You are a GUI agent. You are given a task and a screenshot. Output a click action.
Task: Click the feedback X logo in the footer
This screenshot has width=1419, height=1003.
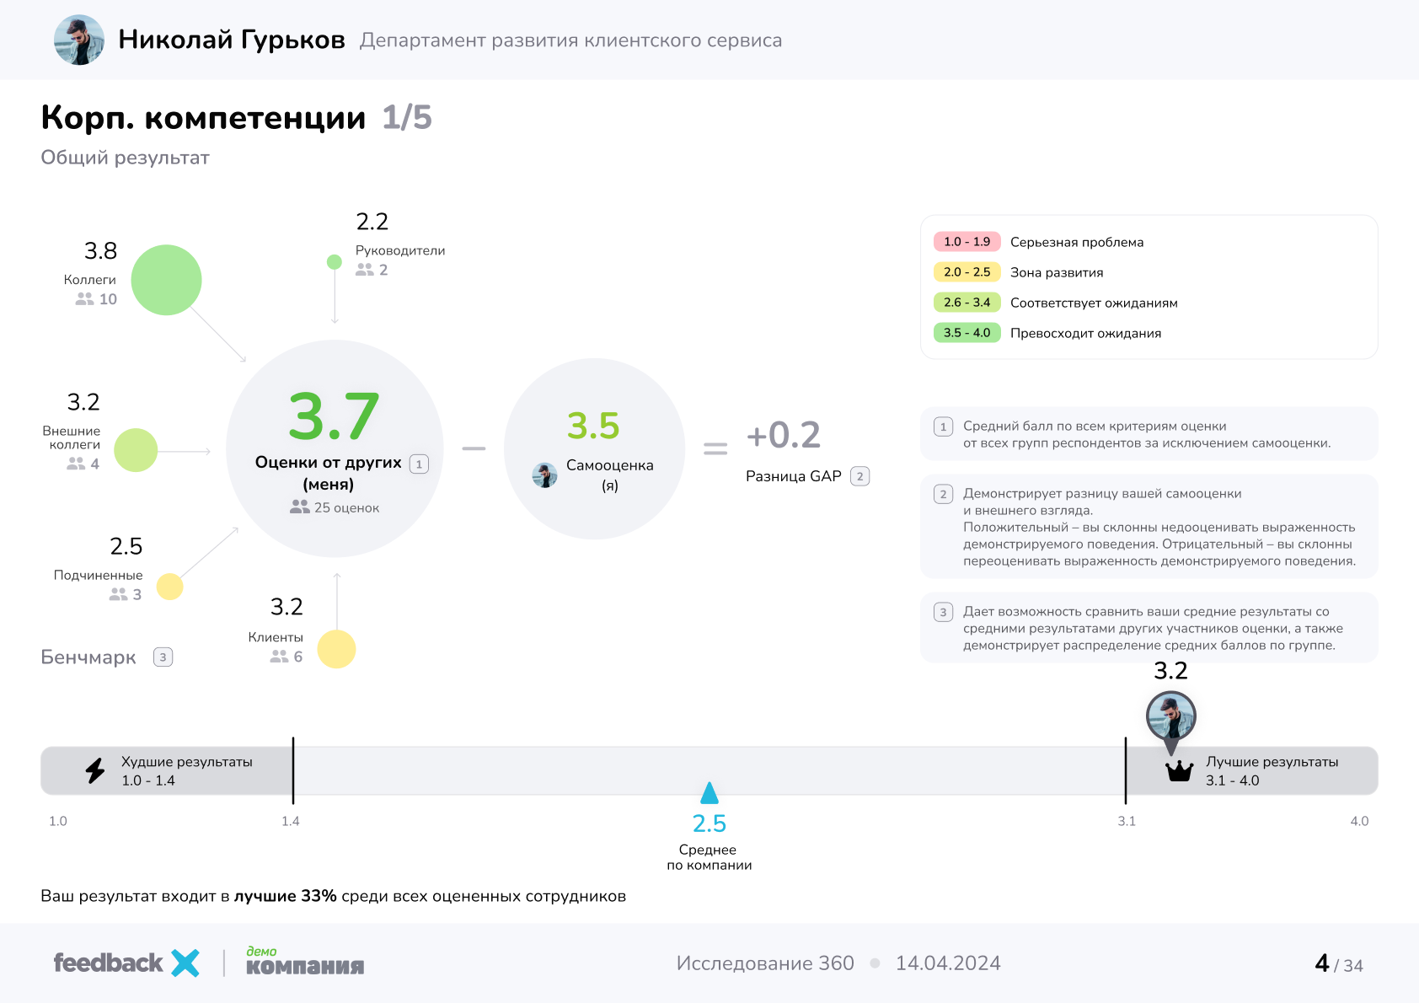[125, 963]
